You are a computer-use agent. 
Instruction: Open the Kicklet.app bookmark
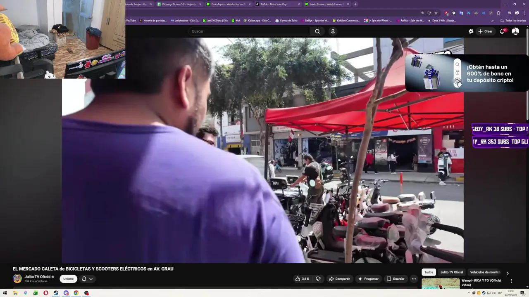[x=257, y=20]
